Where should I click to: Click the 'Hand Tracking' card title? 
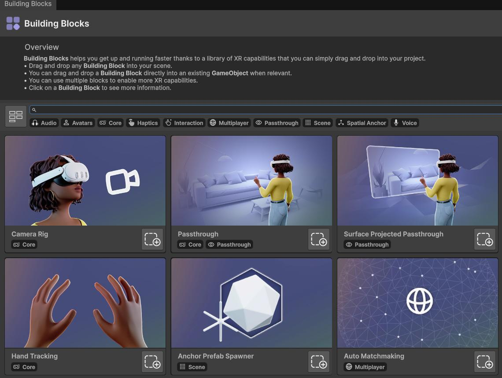[x=35, y=356]
